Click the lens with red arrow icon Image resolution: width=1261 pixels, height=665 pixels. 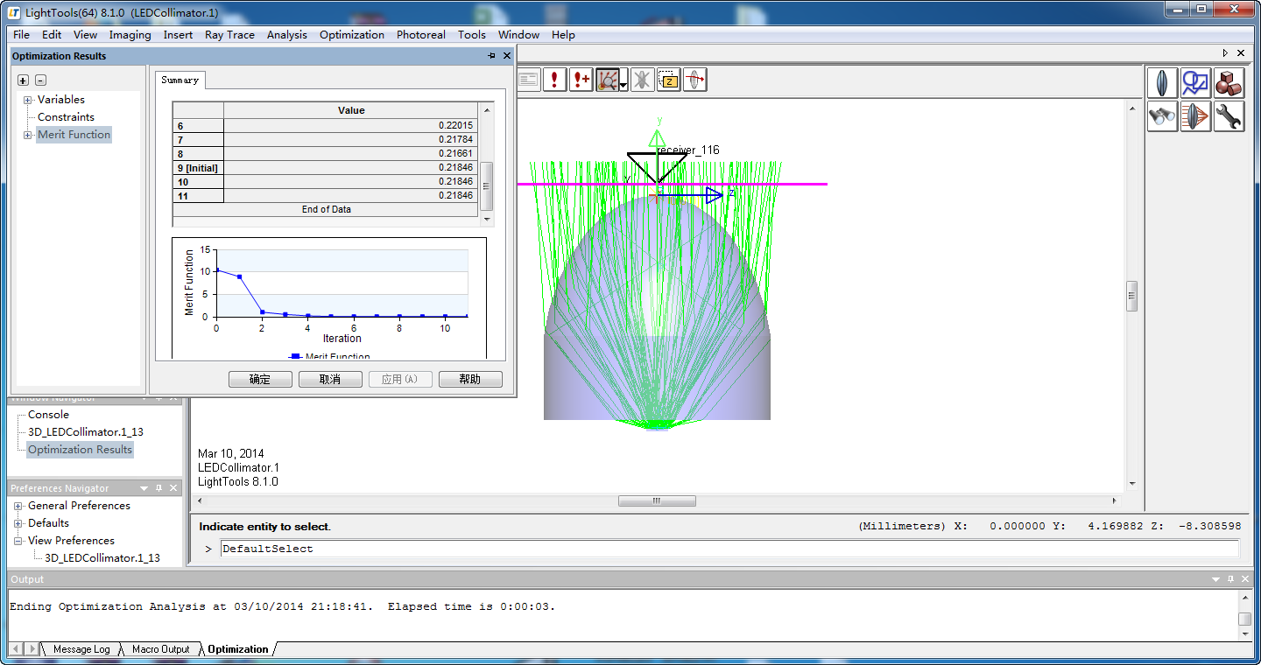tap(694, 80)
